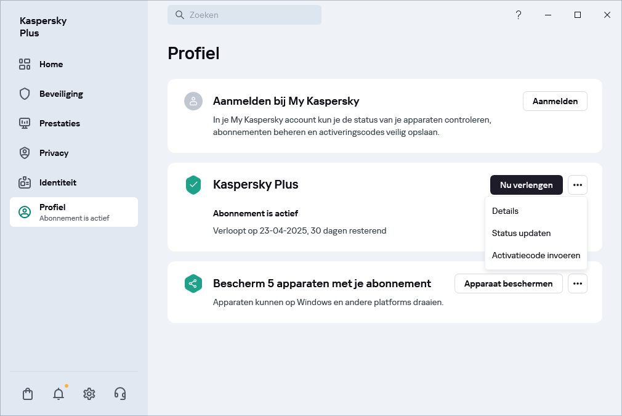The height and width of the screenshot is (416, 622).
Task: Click the Apparaat beschermen button
Action: point(508,283)
